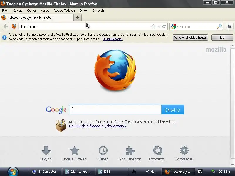Click the scrollbar down arrow
The height and width of the screenshot is (176, 235).
tap(232, 165)
